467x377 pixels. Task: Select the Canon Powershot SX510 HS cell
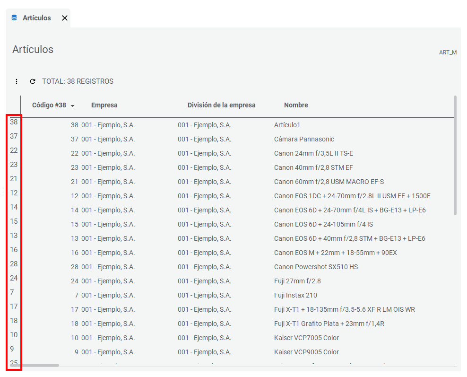coord(316,267)
